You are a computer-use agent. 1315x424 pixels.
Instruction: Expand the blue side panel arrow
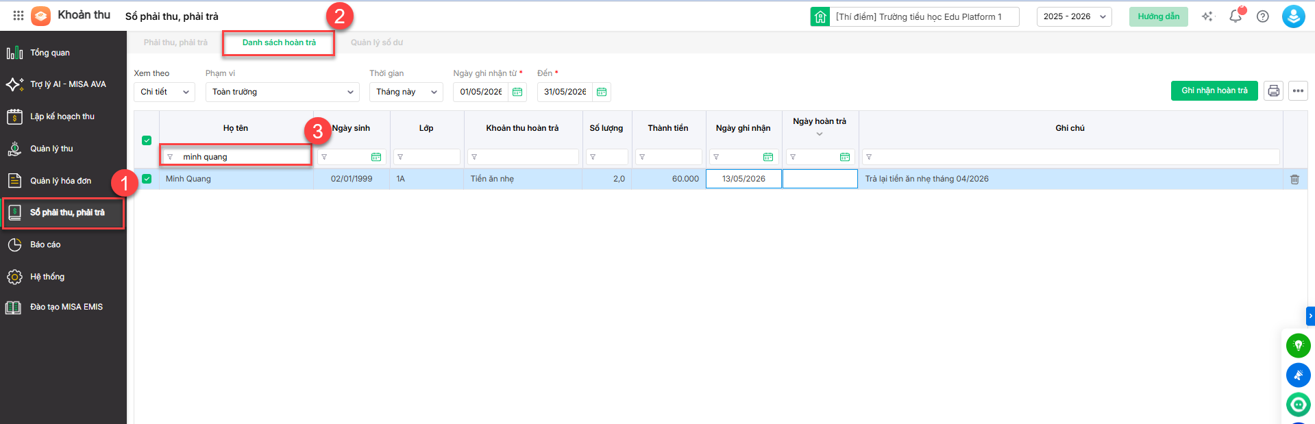1310,316
